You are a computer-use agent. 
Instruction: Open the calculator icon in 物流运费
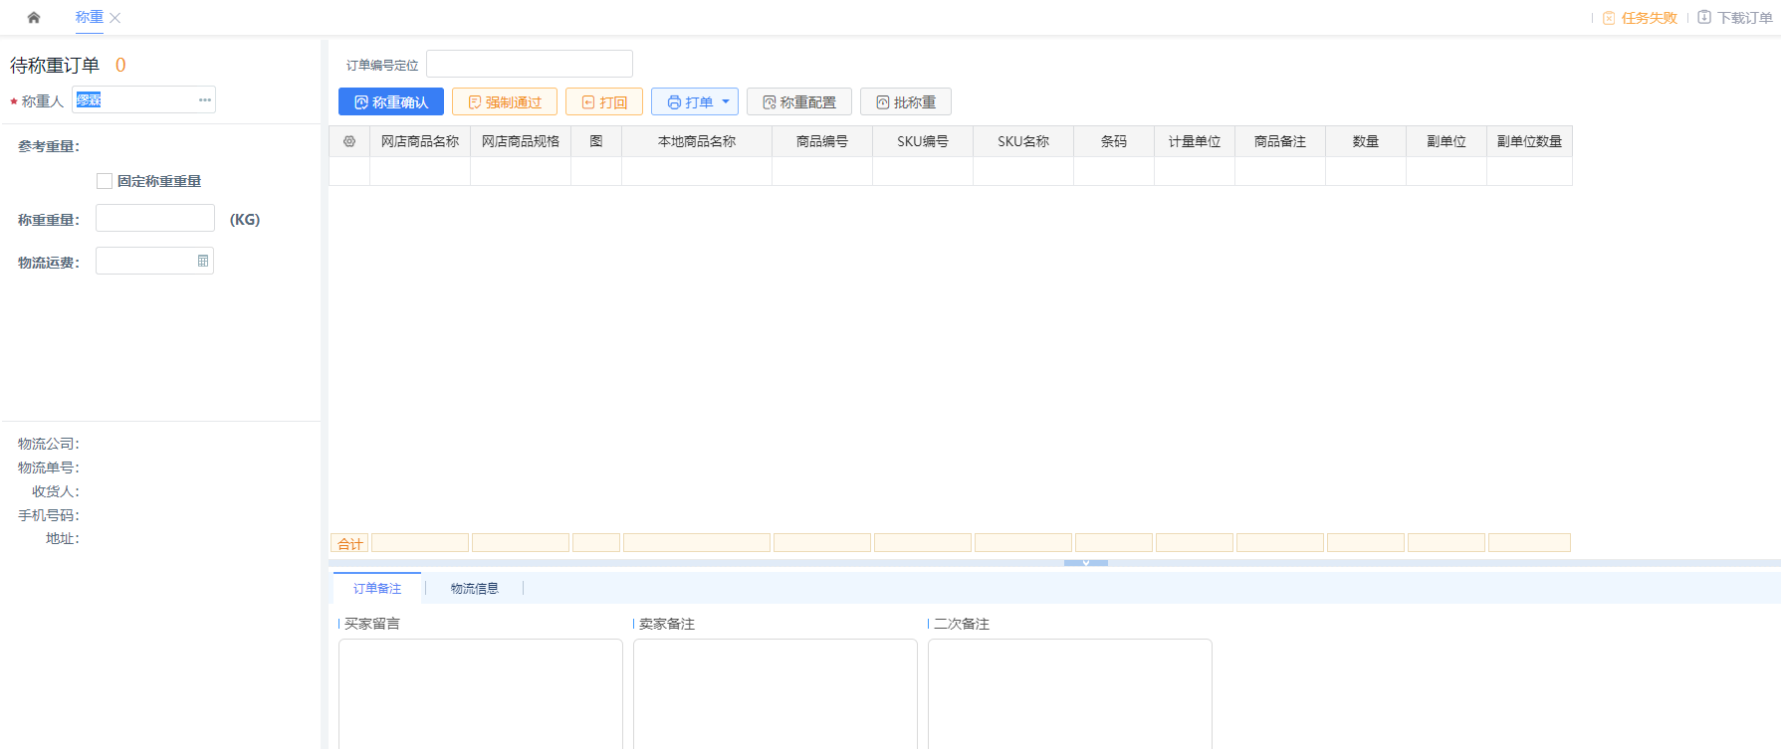203,261
